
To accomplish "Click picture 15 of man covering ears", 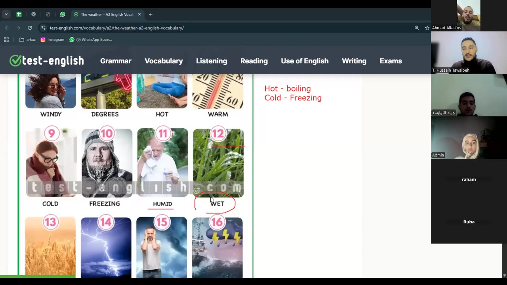I will pos(162,247).
